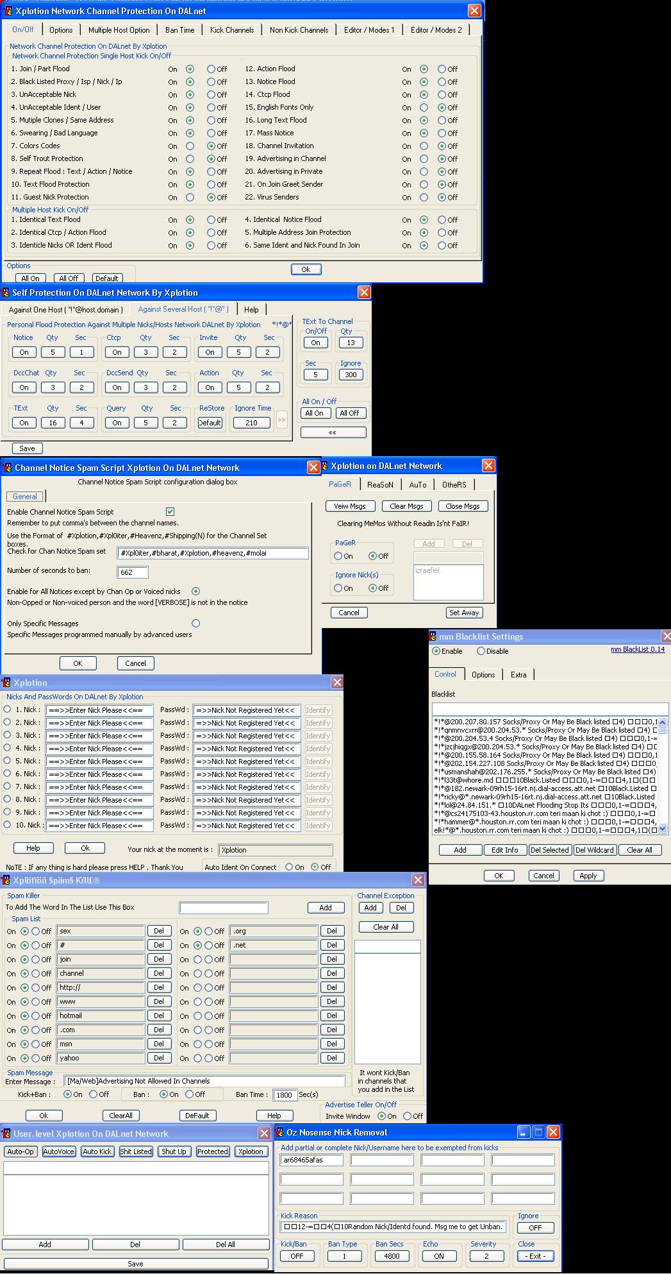Click the Xplotion on DALnet Network pager title icon
Image resolution: width=671 pixels, height=1276 pixels.
[x=325, y=466]
